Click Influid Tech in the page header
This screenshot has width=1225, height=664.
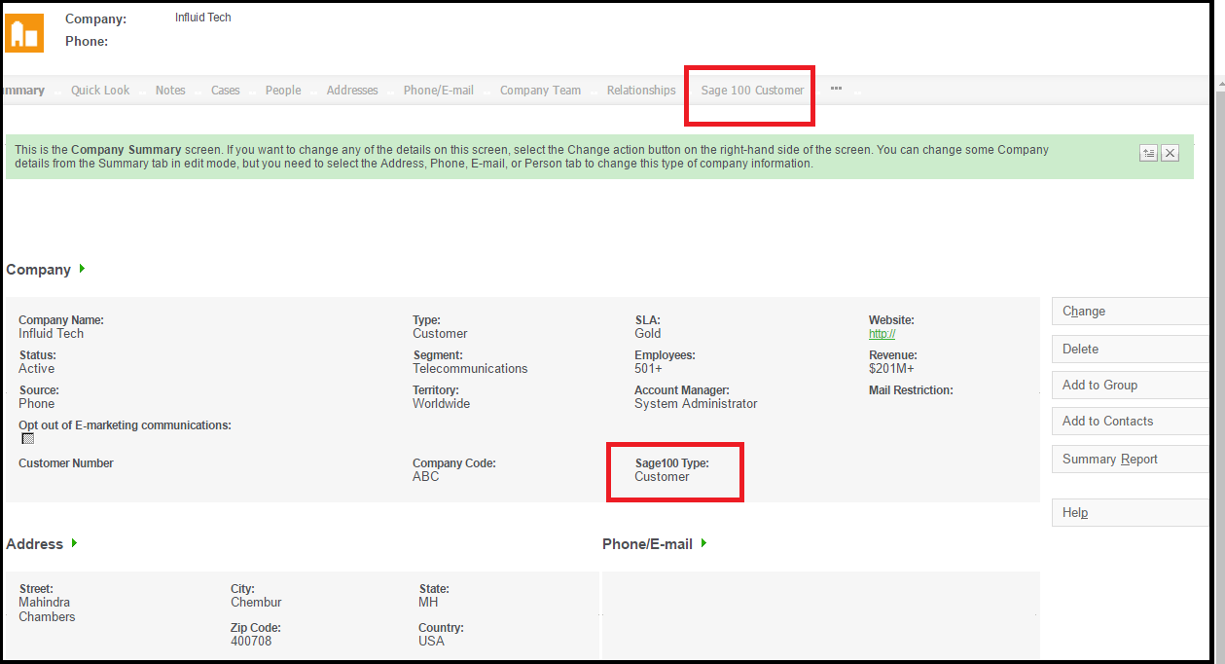coord(203,18)
